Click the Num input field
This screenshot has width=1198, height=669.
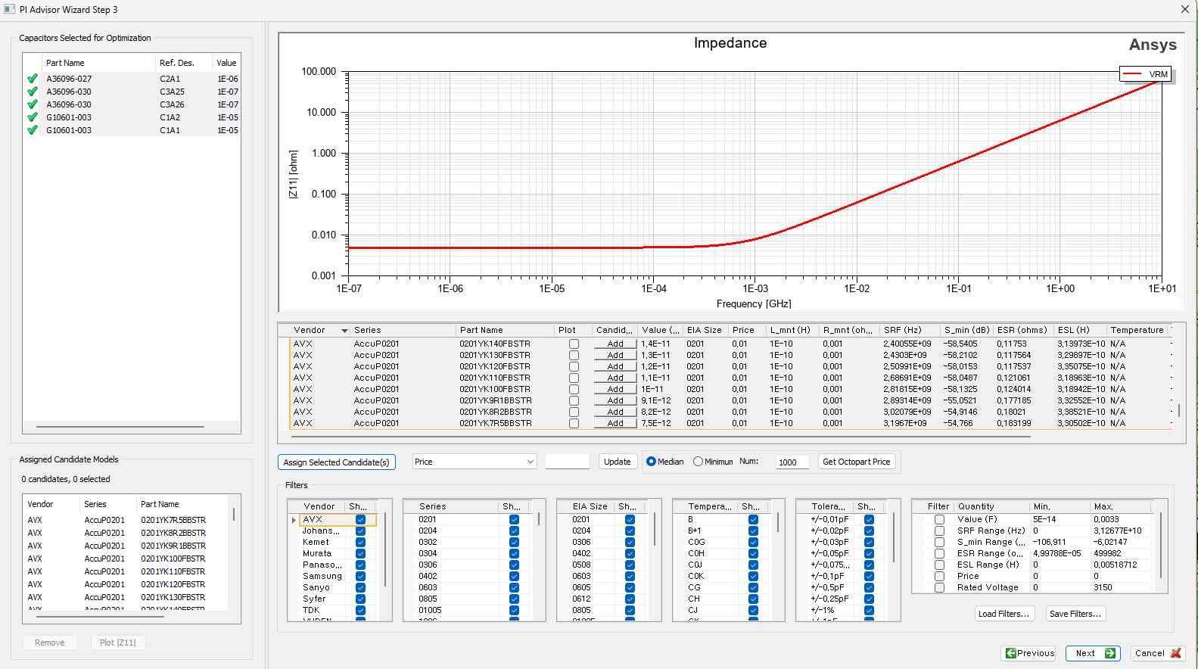click(x=792, y=462)
